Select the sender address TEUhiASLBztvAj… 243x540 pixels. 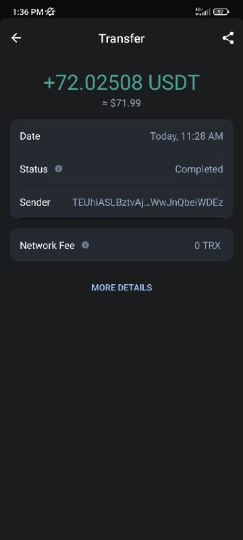pyautogui.click(x=148, y=202)
